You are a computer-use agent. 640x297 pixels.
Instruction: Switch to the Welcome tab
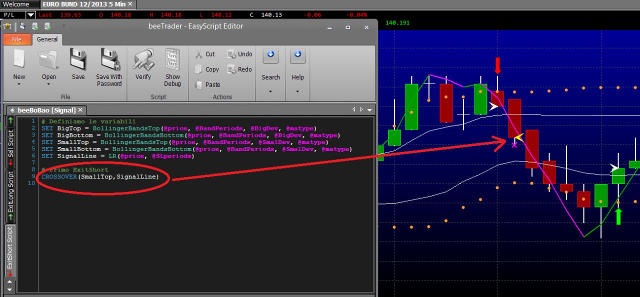click(16, 4)
